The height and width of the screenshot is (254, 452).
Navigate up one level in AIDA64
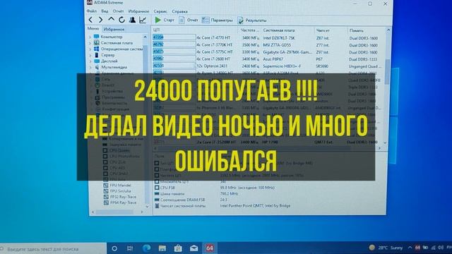click(111, 20)
